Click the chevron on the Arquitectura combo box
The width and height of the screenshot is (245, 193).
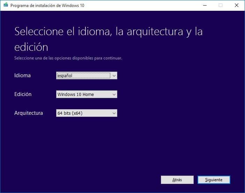click(x=114, y=113)
